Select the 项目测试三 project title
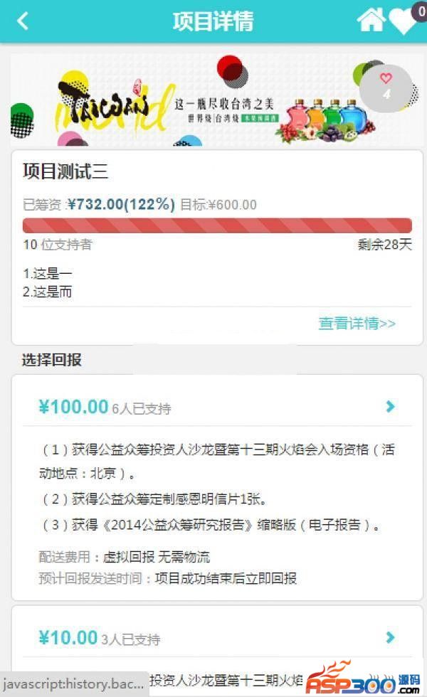The height and width of the screenshot is (697, 427). 65,171
